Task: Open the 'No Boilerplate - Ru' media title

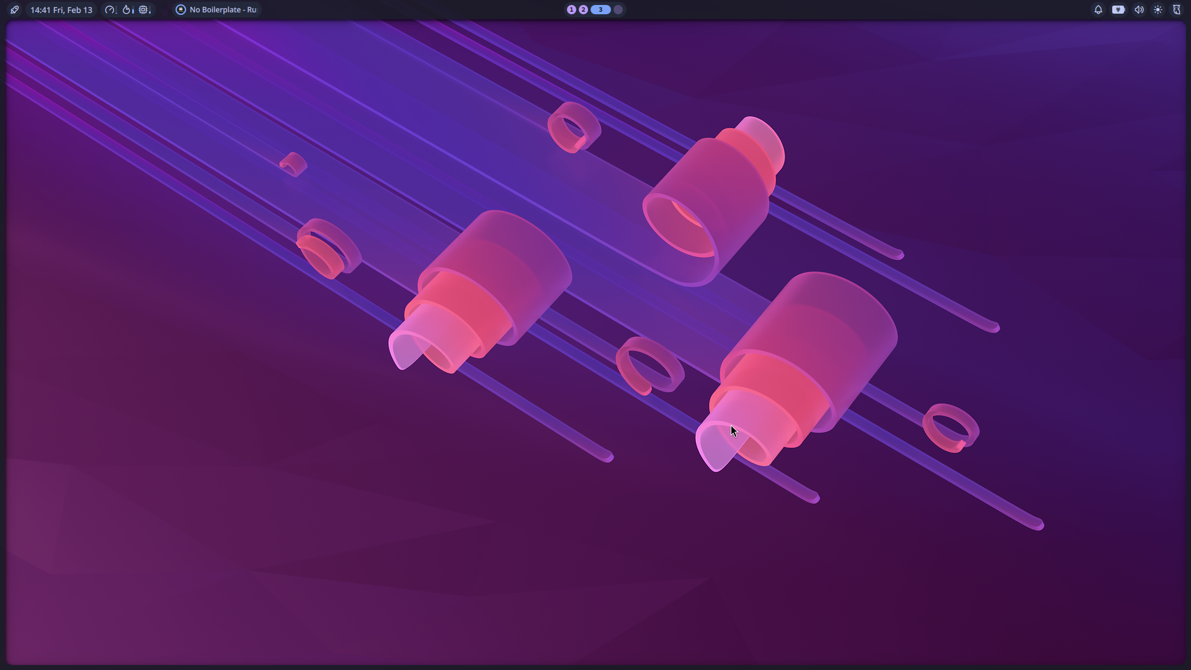Action: click(x=223, y=10)
